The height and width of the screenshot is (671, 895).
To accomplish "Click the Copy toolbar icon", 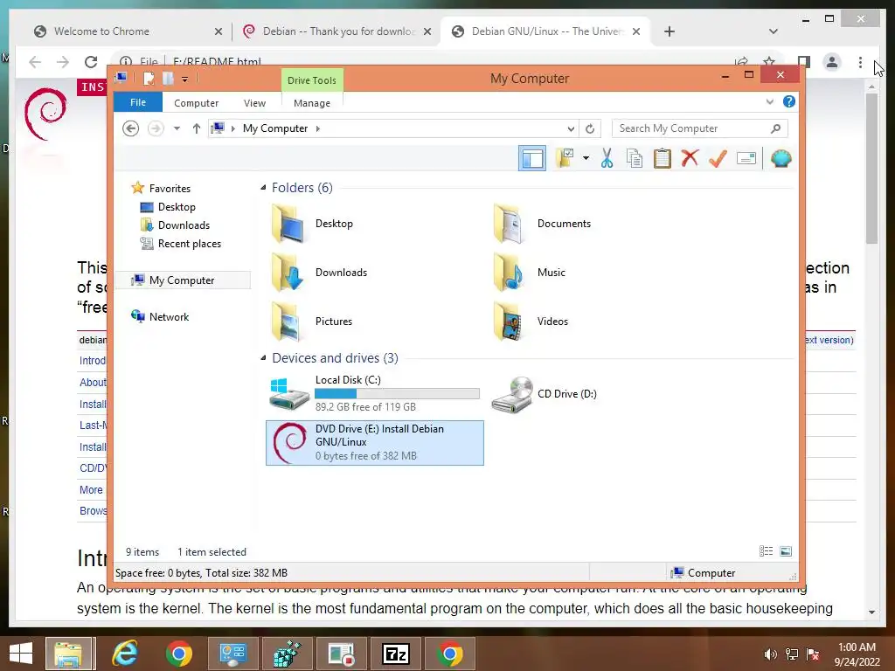I will tap(635, 159).
